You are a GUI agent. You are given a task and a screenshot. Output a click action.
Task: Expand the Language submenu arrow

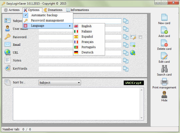pos(70,26)
